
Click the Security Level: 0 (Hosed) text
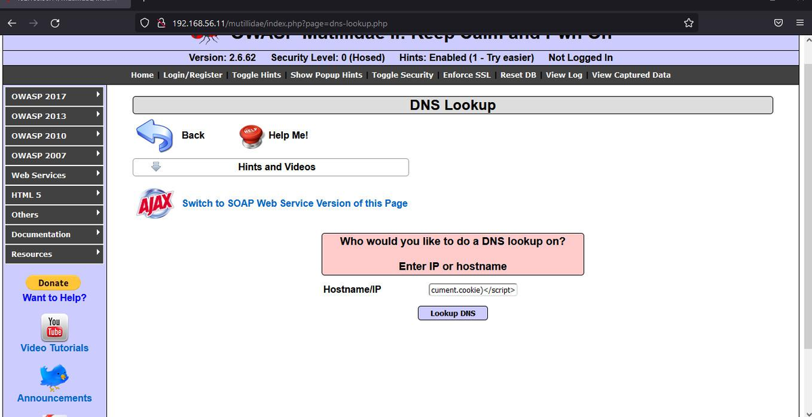click(328, 57)
